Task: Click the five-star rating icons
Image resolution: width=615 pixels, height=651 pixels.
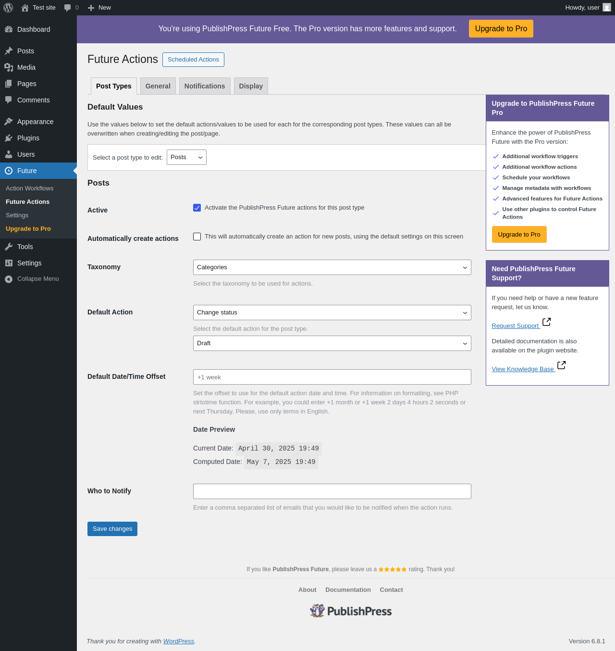Action: [393, 569]
